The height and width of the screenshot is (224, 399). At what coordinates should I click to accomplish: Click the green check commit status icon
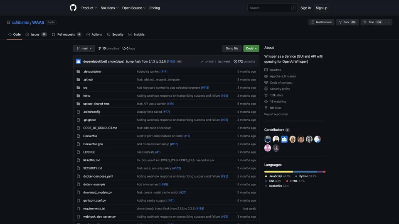(202, 61)
